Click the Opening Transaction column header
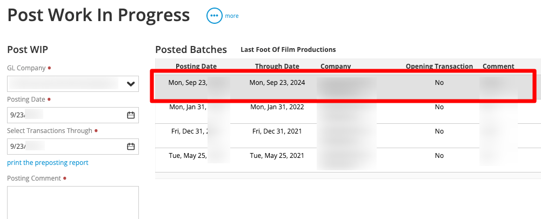This screenshot has height=219, width=541. pyautogui.click(x=439, y=67)
